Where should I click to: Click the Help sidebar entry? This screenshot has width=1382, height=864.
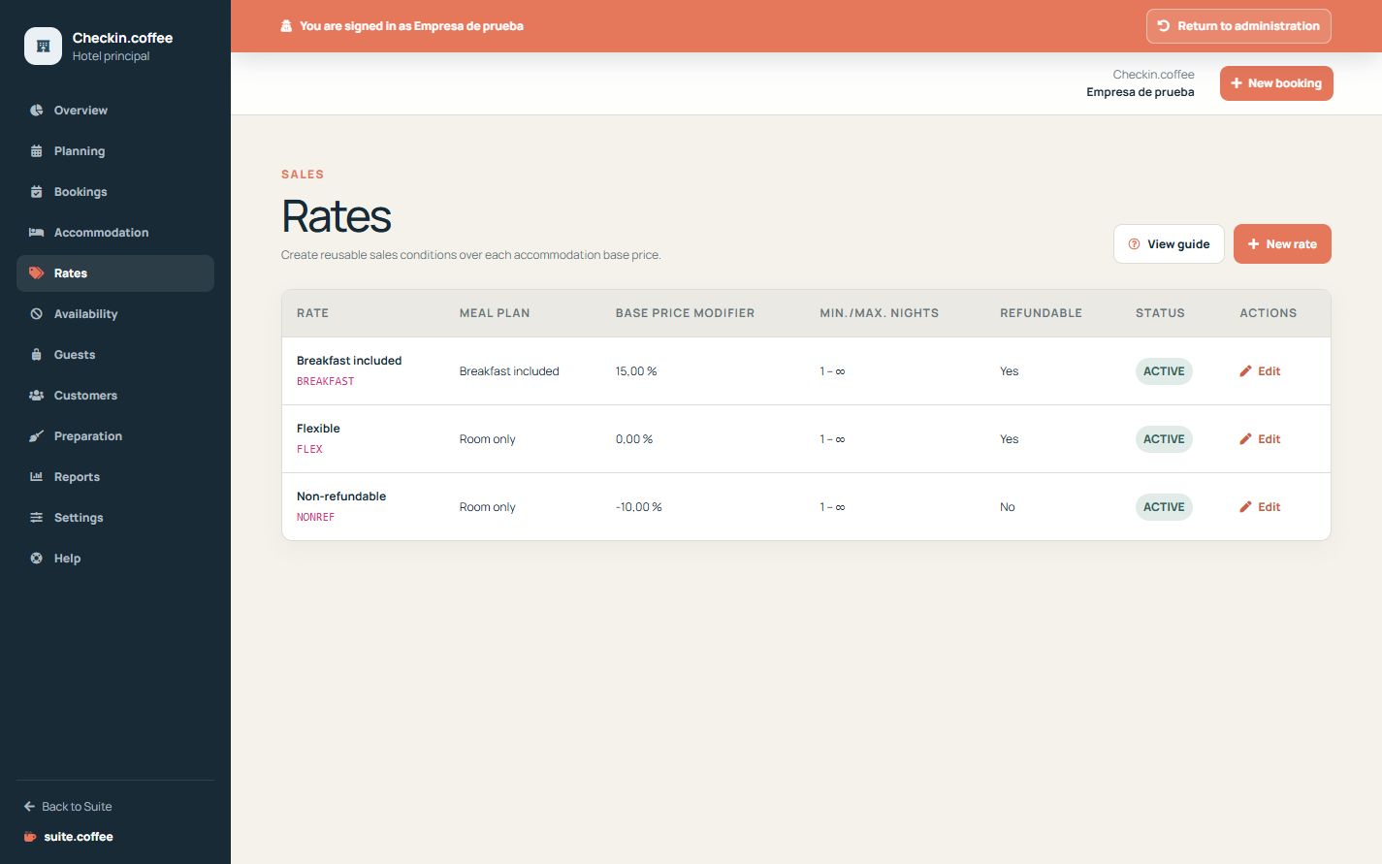tap(115, 559)
